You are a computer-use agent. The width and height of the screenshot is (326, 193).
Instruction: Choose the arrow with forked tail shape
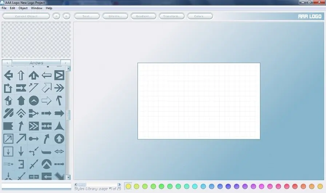(34, 114)
